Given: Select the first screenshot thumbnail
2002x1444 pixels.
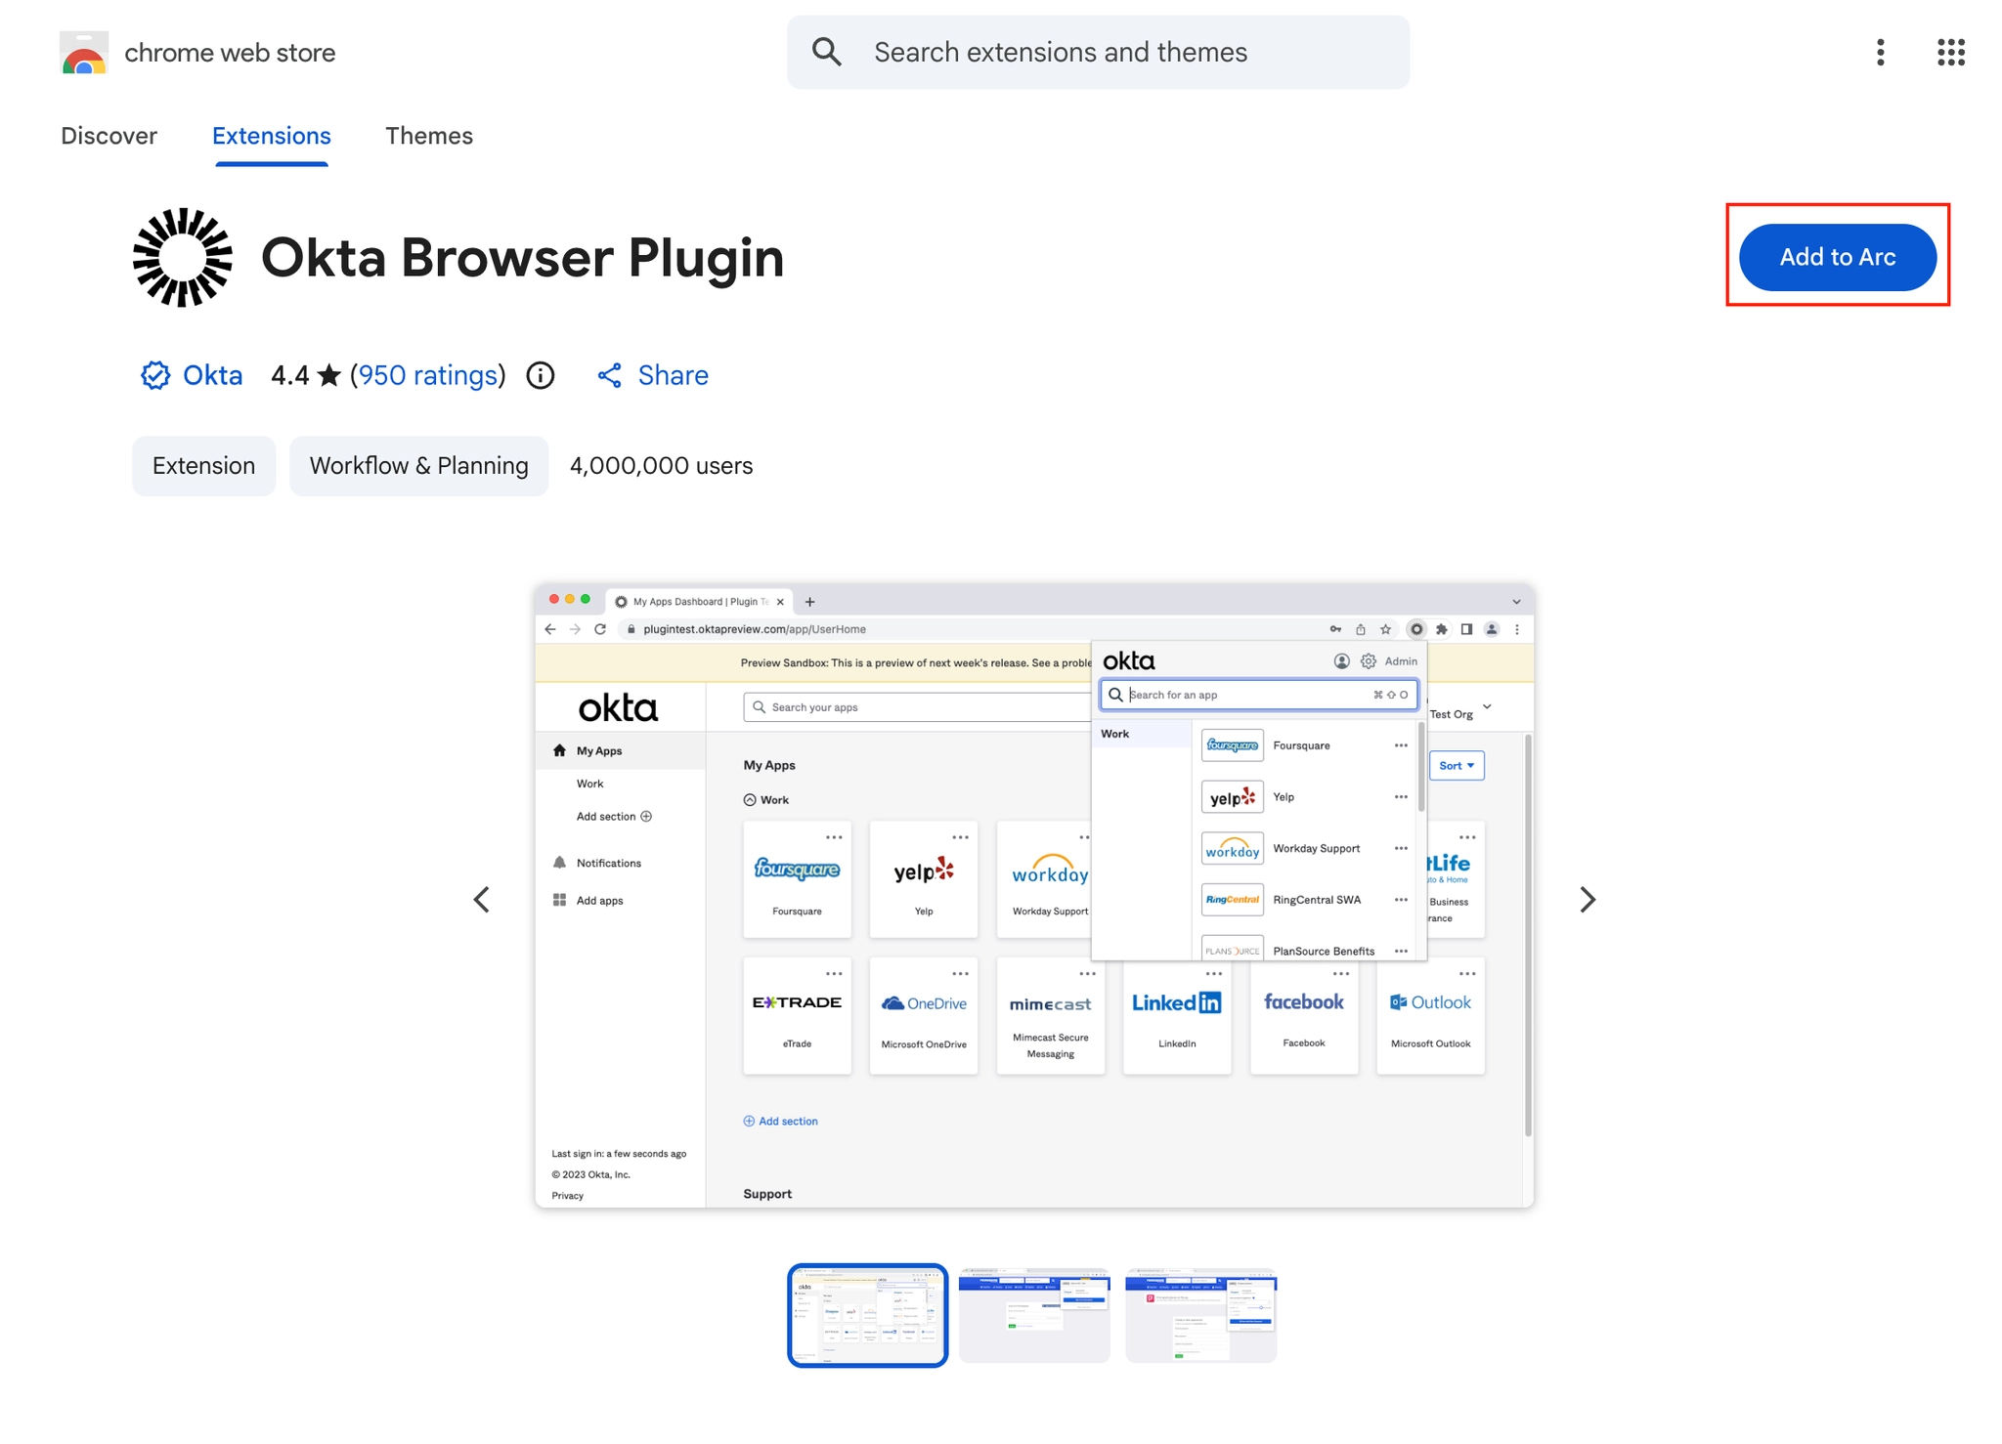Looking at the screenshot, I should (868, 1315).
